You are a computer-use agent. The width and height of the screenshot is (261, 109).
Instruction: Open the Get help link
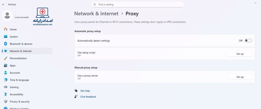[85, 91]
